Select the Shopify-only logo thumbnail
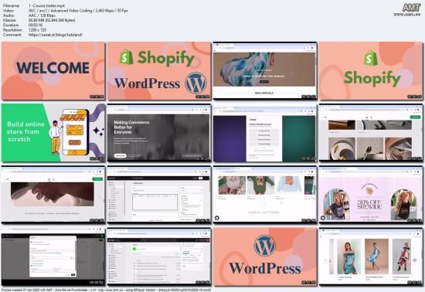This screenshot has height=292, width=425. [x=371, y=71]
